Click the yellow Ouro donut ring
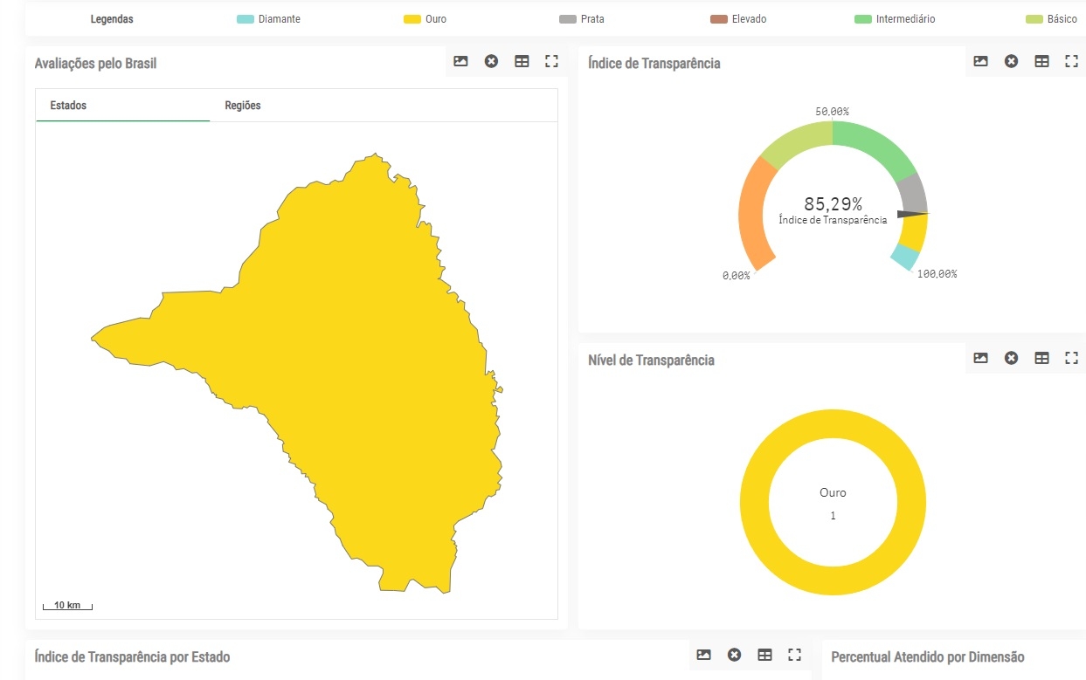The image size is (1086, 680). (755, 503)
